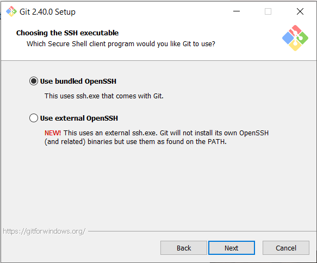The height and width of the screenshot is (263, 317).
Task: Click the 'Choosing the SSH executable' heading
Action: [x=67, y=33]
